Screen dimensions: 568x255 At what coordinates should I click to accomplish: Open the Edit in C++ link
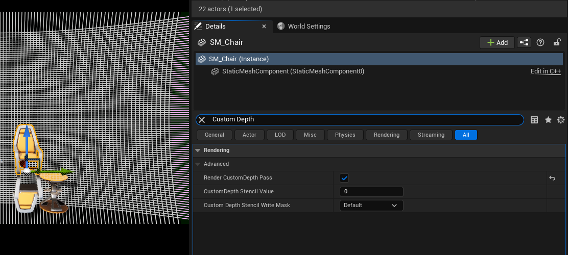(x=546, y=71)
